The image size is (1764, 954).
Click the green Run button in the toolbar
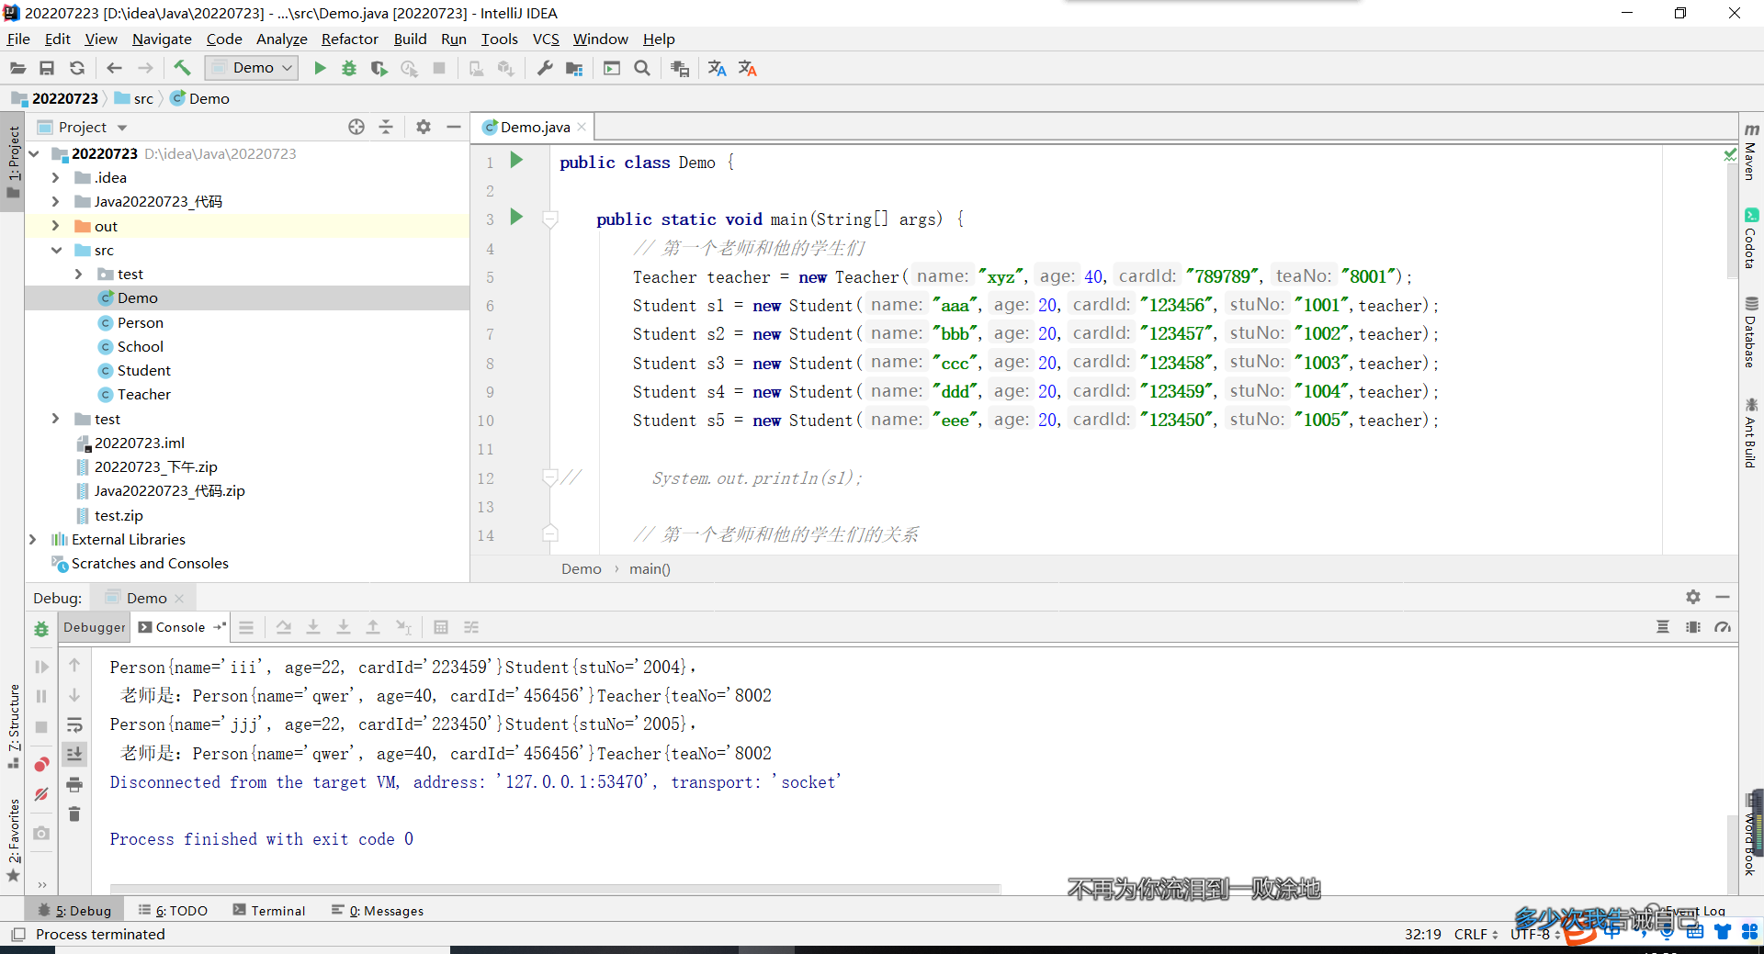click(320, 68)
